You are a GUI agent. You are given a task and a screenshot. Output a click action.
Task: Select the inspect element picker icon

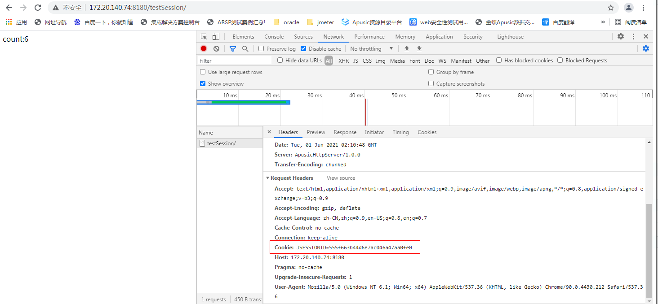(x=204, y=37)
